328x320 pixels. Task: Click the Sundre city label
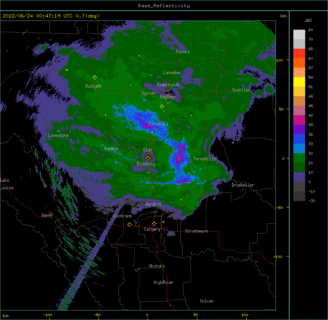tap(111, 149)
